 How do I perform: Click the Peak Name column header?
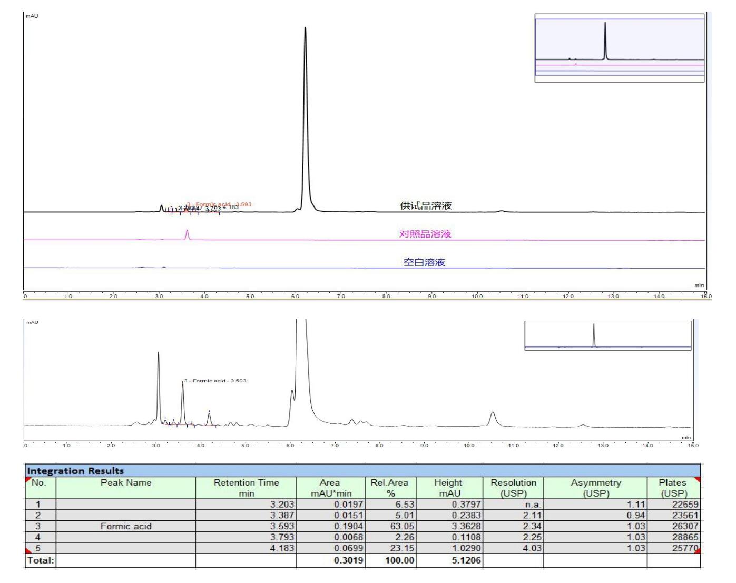[125, 482]
